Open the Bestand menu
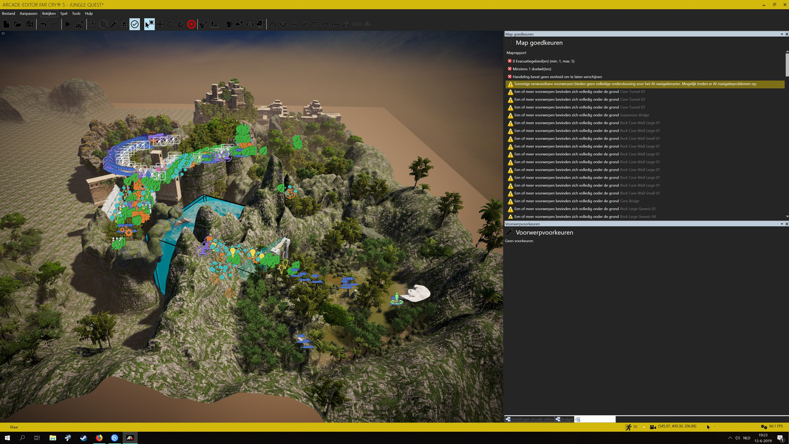Image resolution: width=789 pixels, height=444 pixels. tap(9, 13)
